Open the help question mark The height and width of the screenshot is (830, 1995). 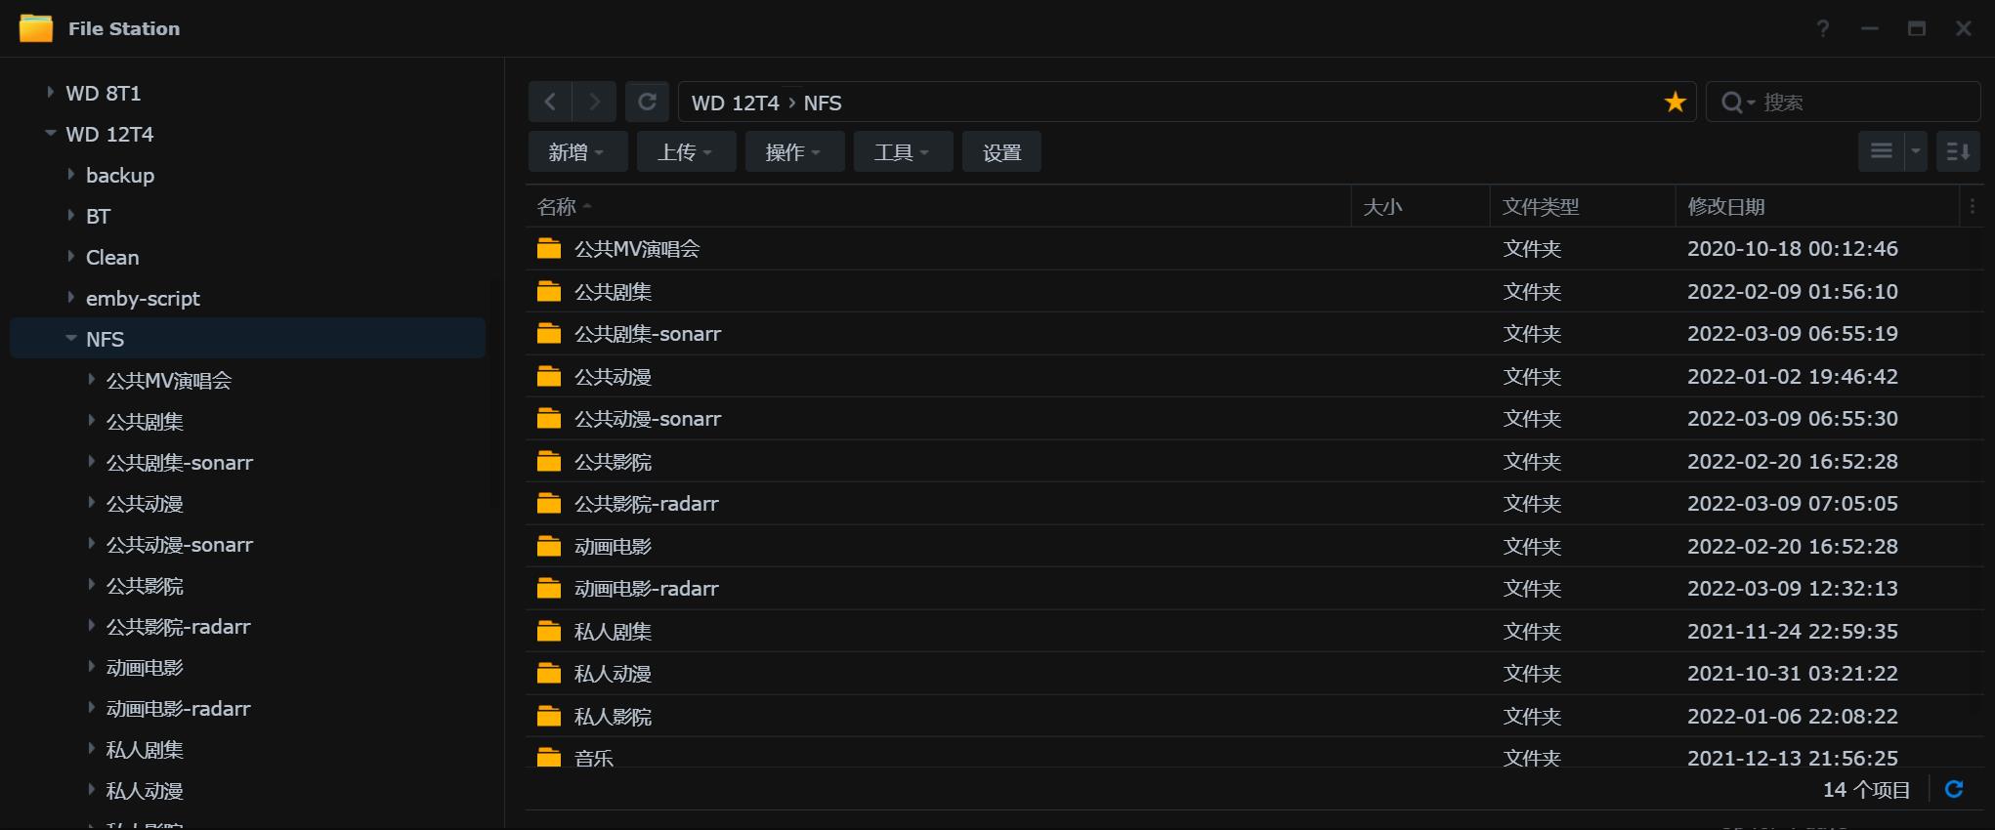1822,28
